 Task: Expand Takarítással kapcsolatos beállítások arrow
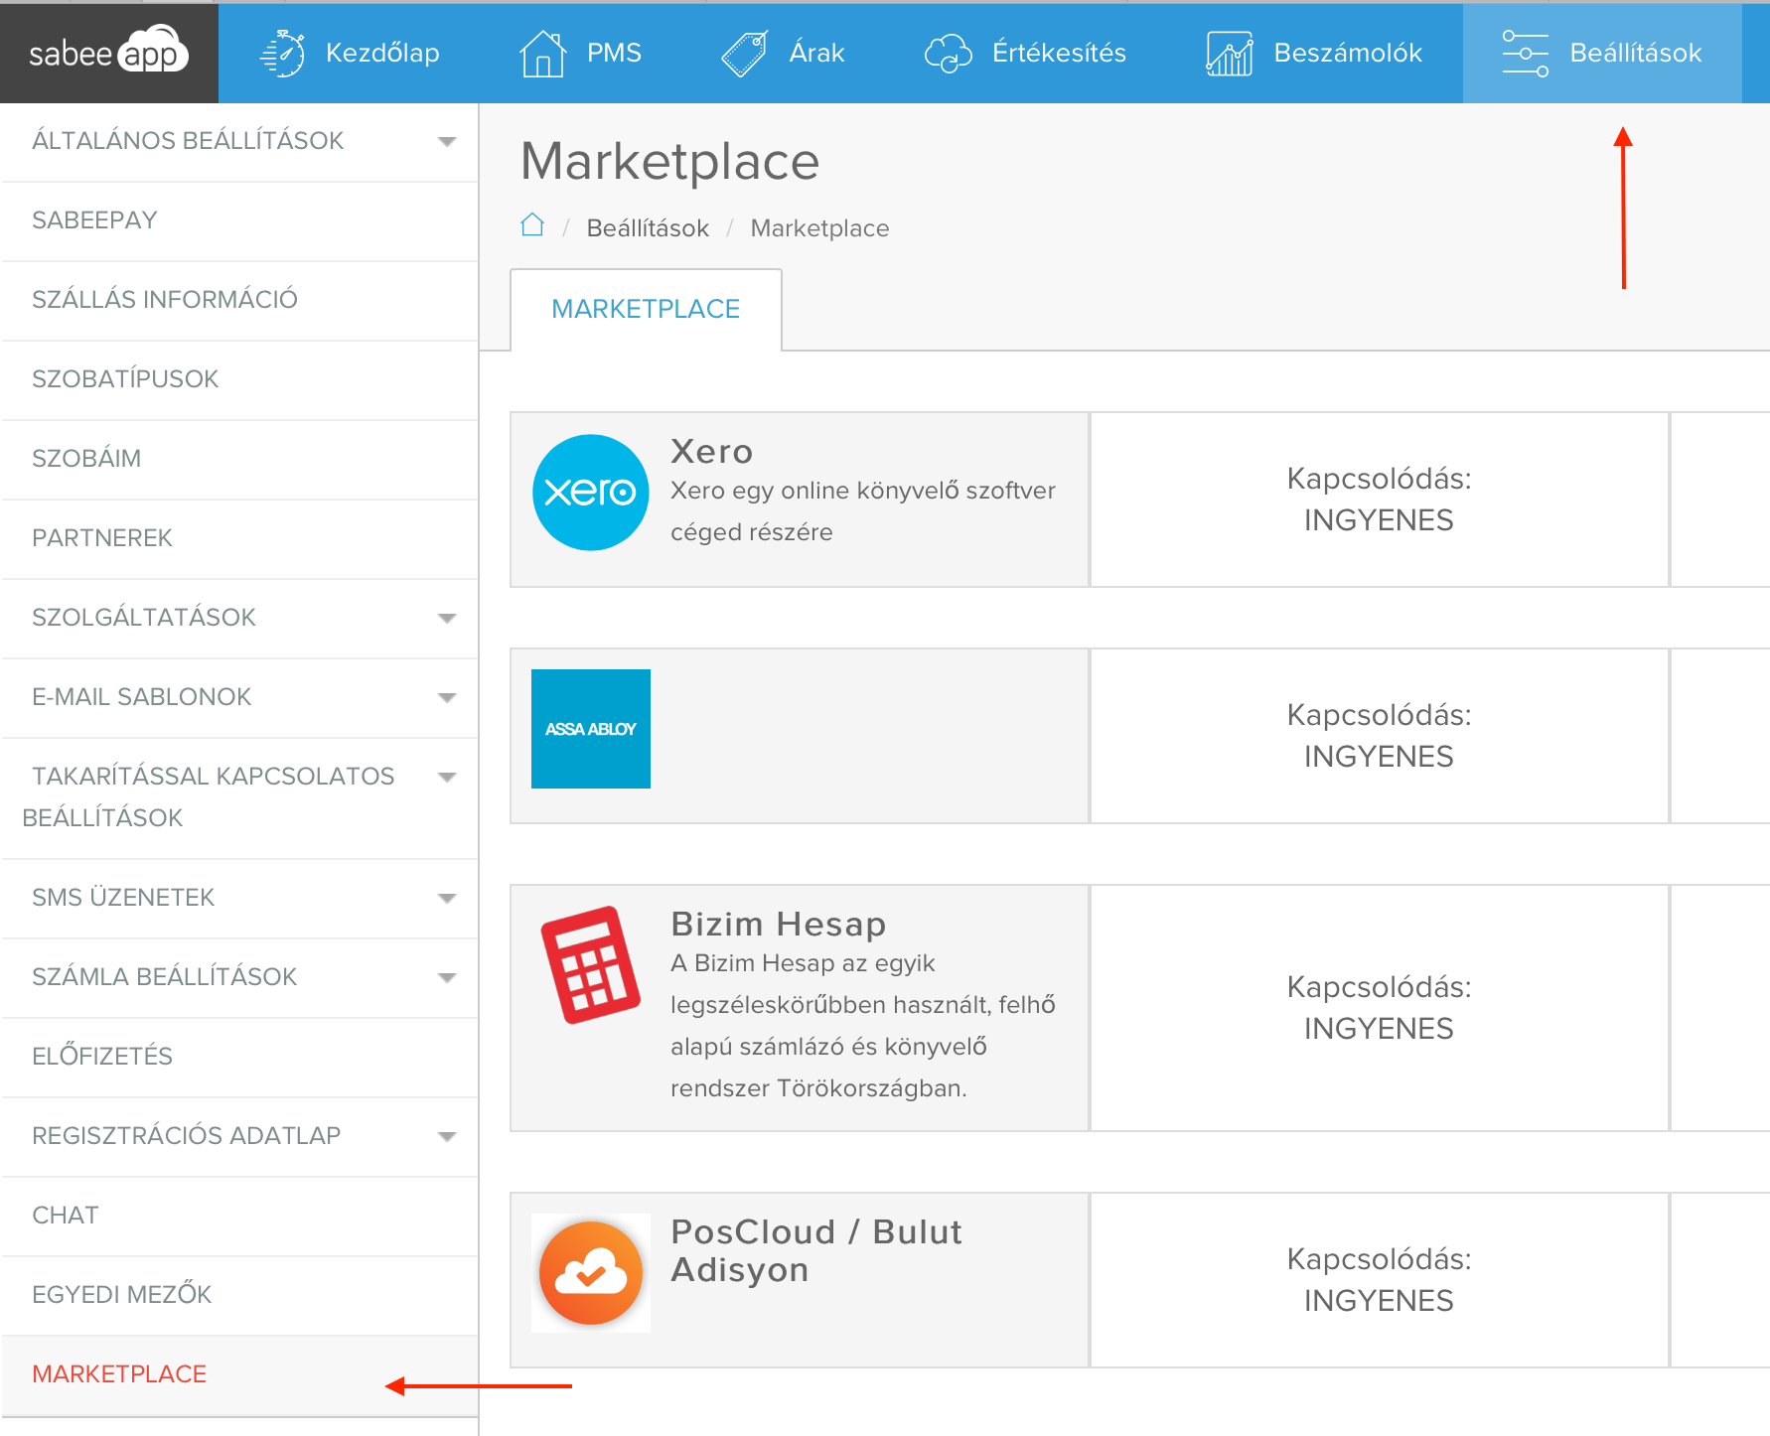pos(447,777)
